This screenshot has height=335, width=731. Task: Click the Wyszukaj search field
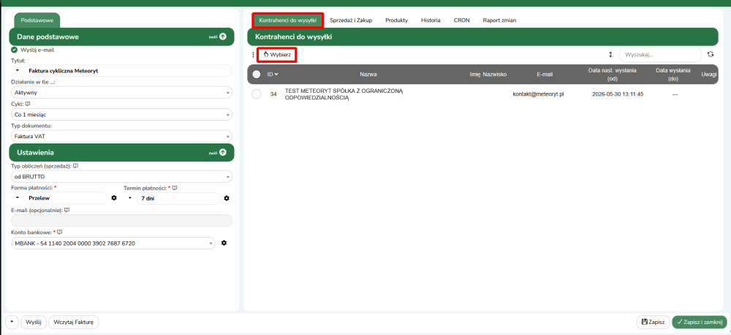pos(659,55)
